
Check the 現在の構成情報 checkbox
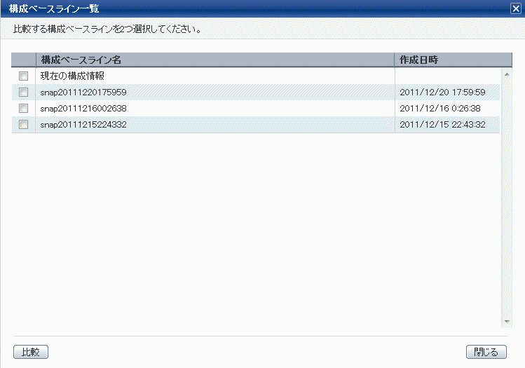tap(23, 76)
